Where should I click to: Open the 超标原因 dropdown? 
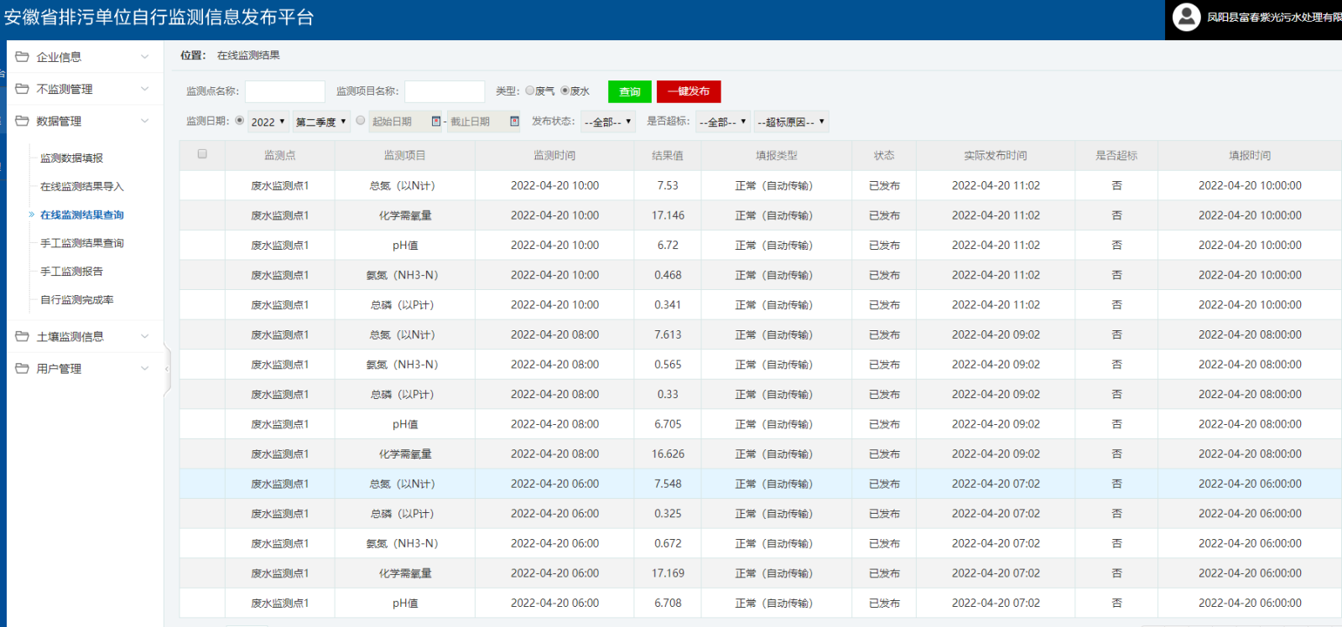pyautogui.click(x=791, y=122)
